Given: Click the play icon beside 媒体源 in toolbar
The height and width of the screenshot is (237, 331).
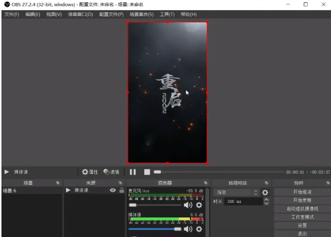Looking at the screenshot, I should coord(7,172).
